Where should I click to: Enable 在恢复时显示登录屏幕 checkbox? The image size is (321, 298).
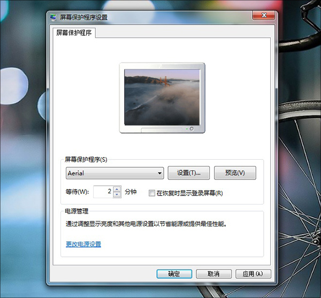pos(152,193)
